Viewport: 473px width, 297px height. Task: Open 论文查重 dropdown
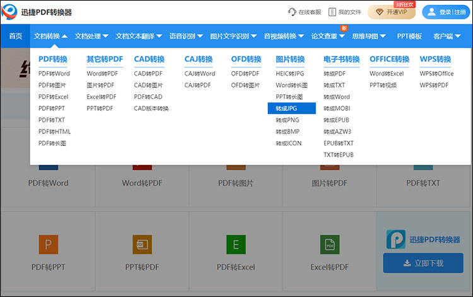(x=327, y=36)
